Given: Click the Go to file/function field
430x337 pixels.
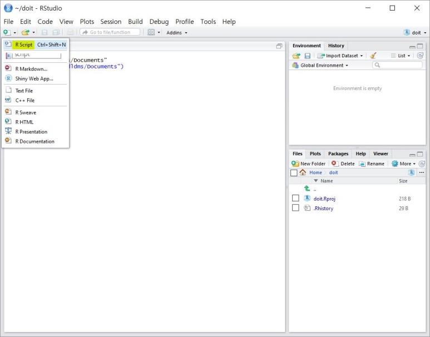Looking at the screenshot, I should click(x=110, y=32).
